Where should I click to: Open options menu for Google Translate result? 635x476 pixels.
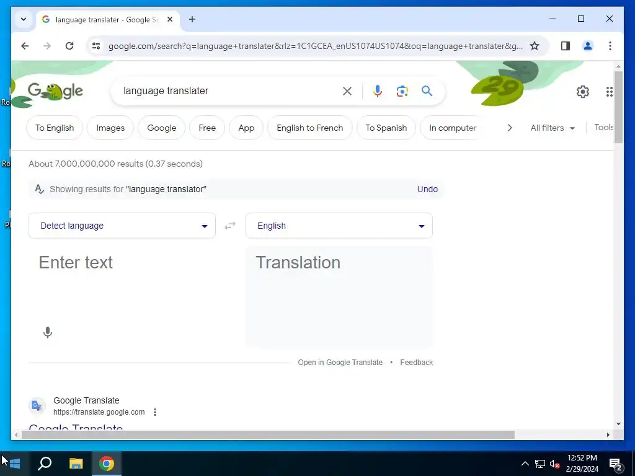[155, 412]
